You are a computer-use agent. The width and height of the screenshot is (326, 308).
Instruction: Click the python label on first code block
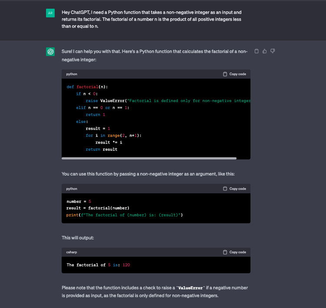click(x=72, y=74)
